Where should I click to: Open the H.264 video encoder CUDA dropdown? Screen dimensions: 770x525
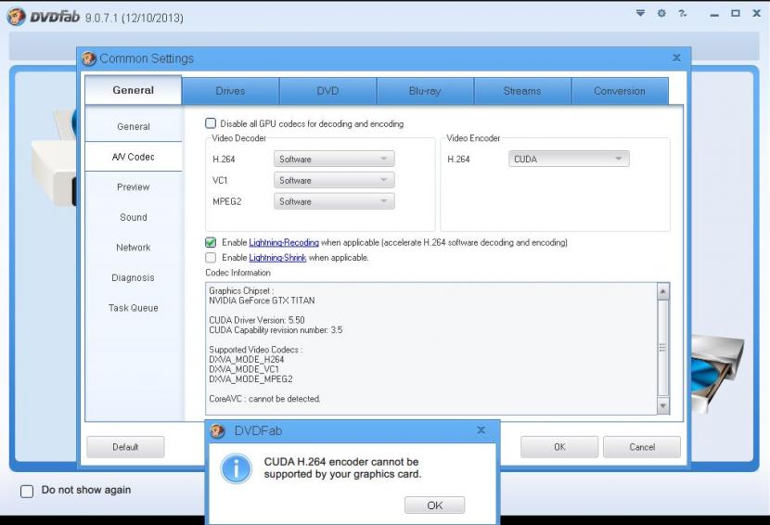[x=570, y=160]
